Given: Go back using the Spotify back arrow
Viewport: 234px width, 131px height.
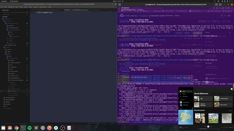Looking at the screenshot, I should (195, 89).
